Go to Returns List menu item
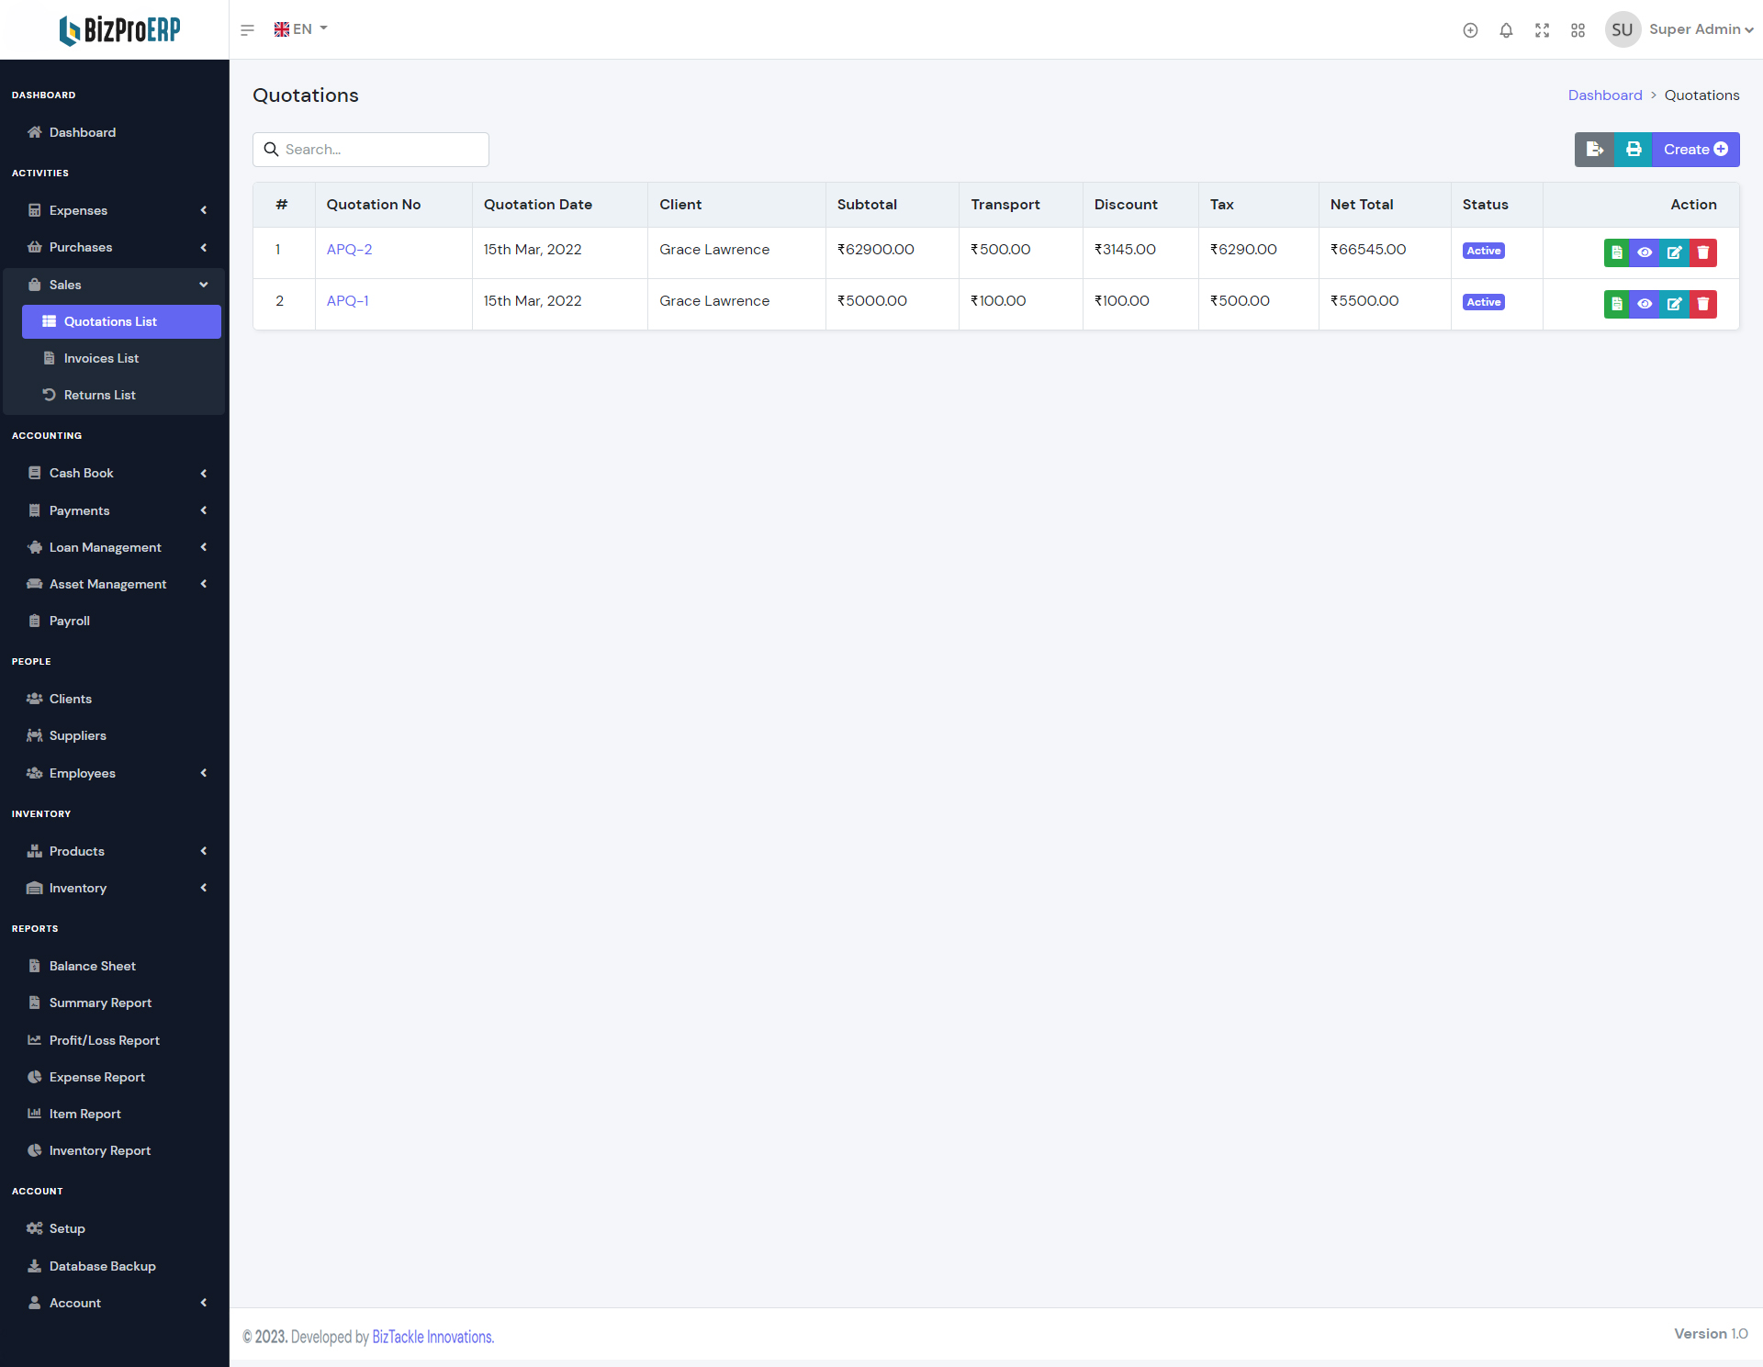 tap(99, 395)
